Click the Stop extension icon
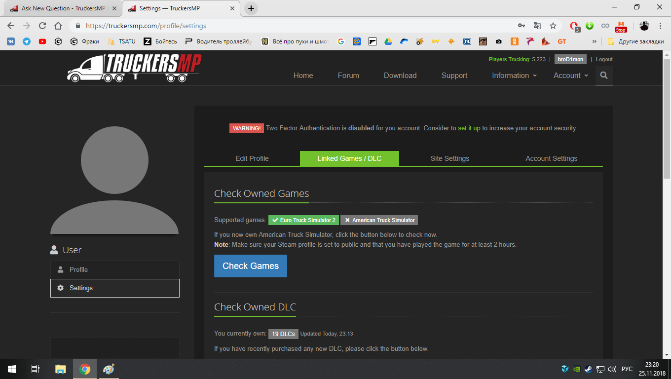The width and height of the screenshot is (671, 379). (x=621, y=26)
